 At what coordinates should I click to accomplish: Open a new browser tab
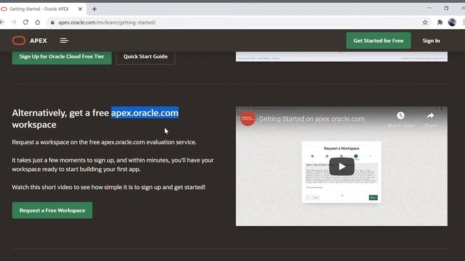94,9
